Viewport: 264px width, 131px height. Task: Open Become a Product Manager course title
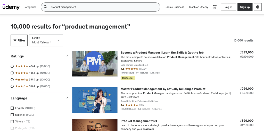[x=162, y=52]
